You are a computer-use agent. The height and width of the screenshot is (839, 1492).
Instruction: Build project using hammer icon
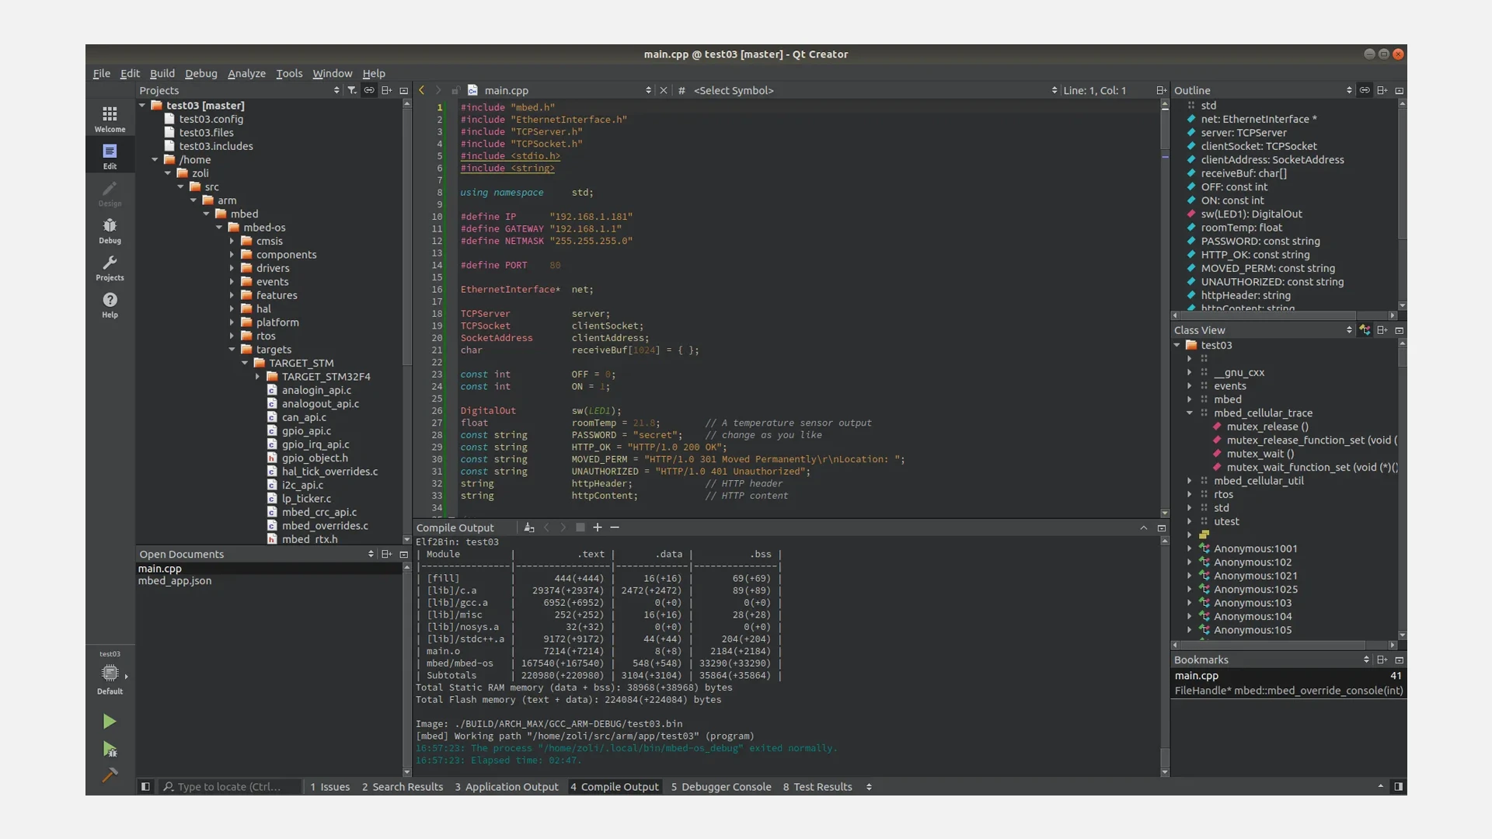click(110, 775)
